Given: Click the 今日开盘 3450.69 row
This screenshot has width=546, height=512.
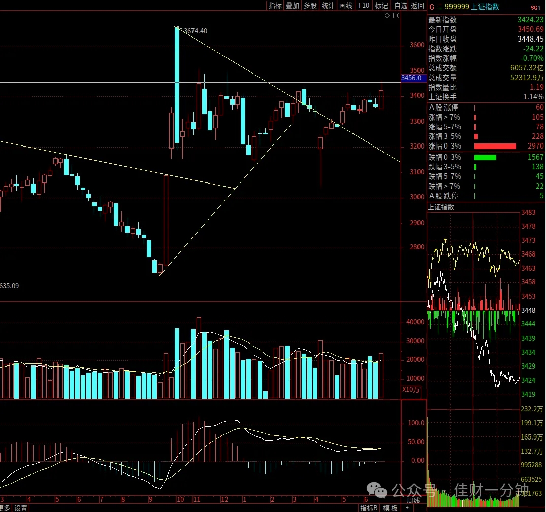Looking at the screenshot, I should (x=486, y=29).
